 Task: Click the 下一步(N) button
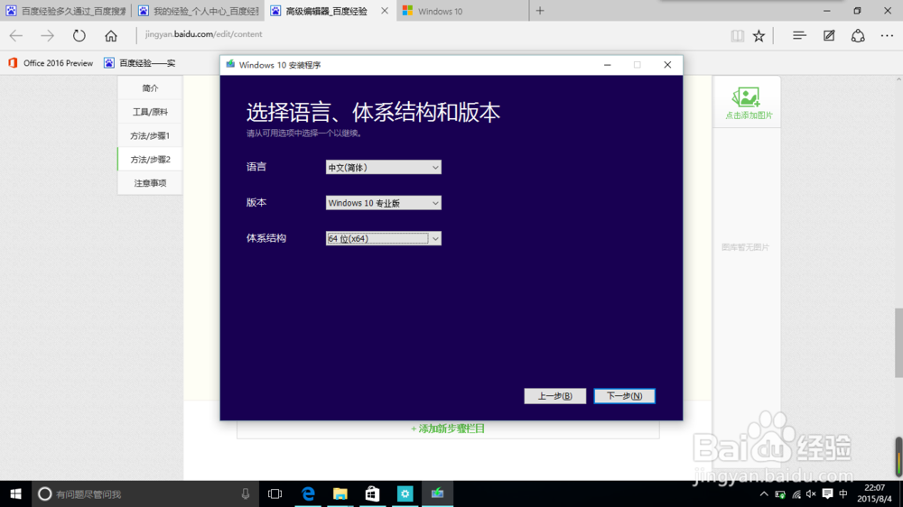coord(624,396)
